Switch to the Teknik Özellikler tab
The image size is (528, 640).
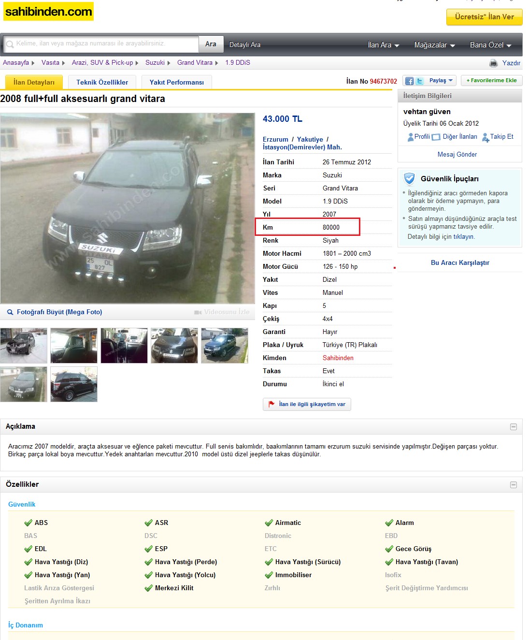[102, 82]
